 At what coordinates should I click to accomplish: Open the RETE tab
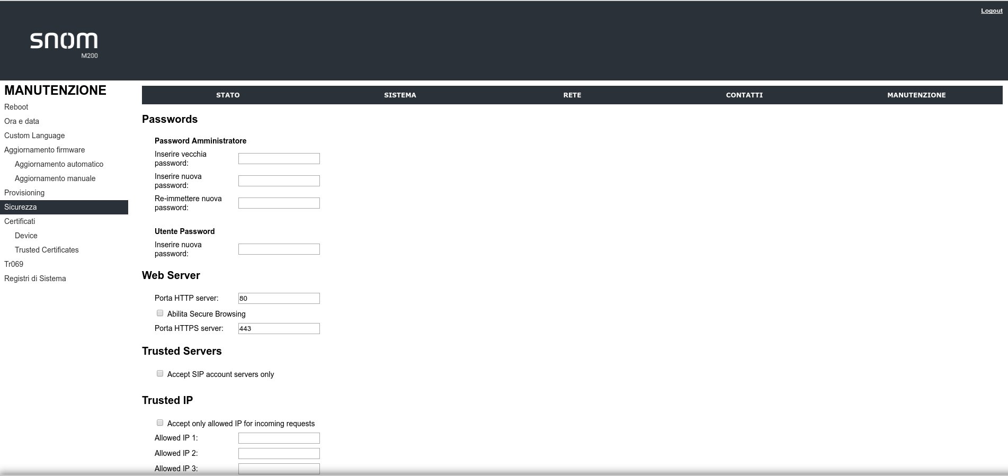coord(572,95)
